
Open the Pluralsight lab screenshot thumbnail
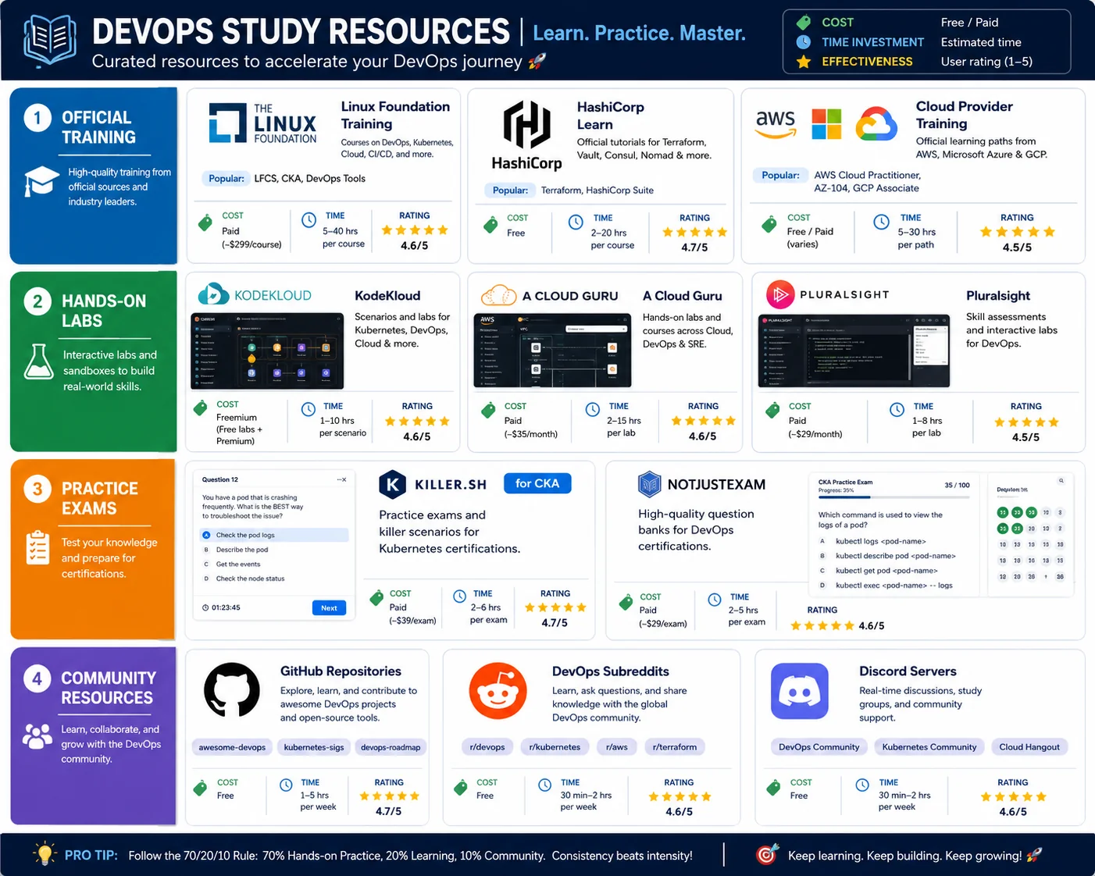[x=854, y=351]
